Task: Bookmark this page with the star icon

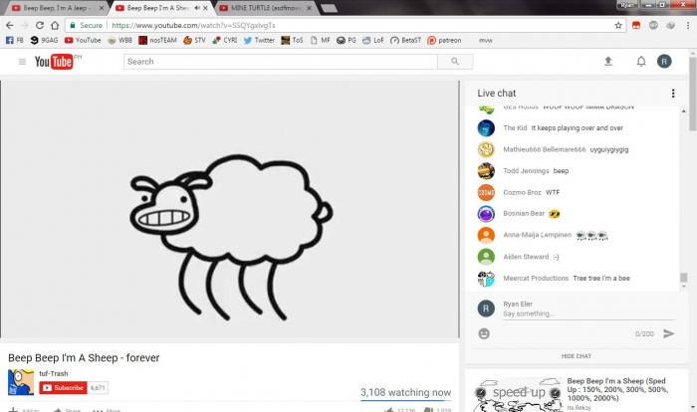Action: click(618, 25)
